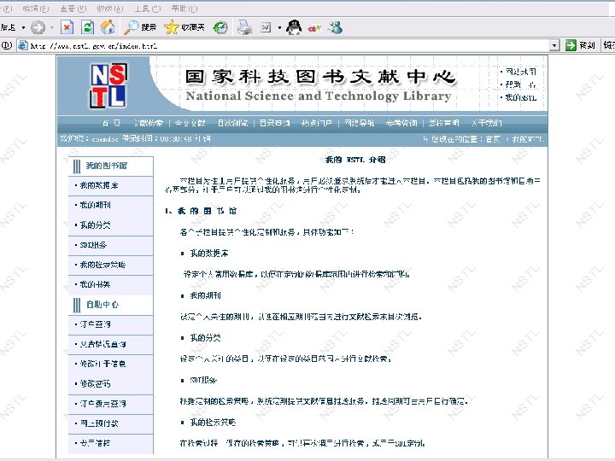Click the eBay toolbar icon
This screenshot has width=615, height=461.
314,28
